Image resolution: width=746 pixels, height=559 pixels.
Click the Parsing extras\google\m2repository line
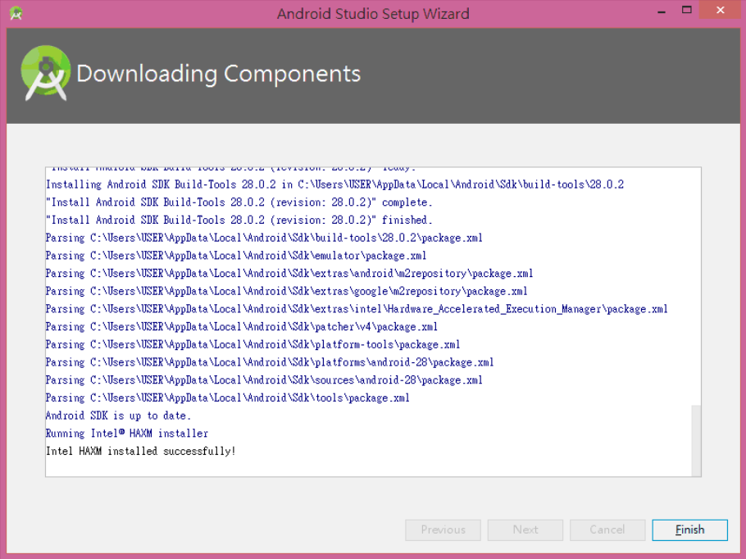[x=286, y=291]
